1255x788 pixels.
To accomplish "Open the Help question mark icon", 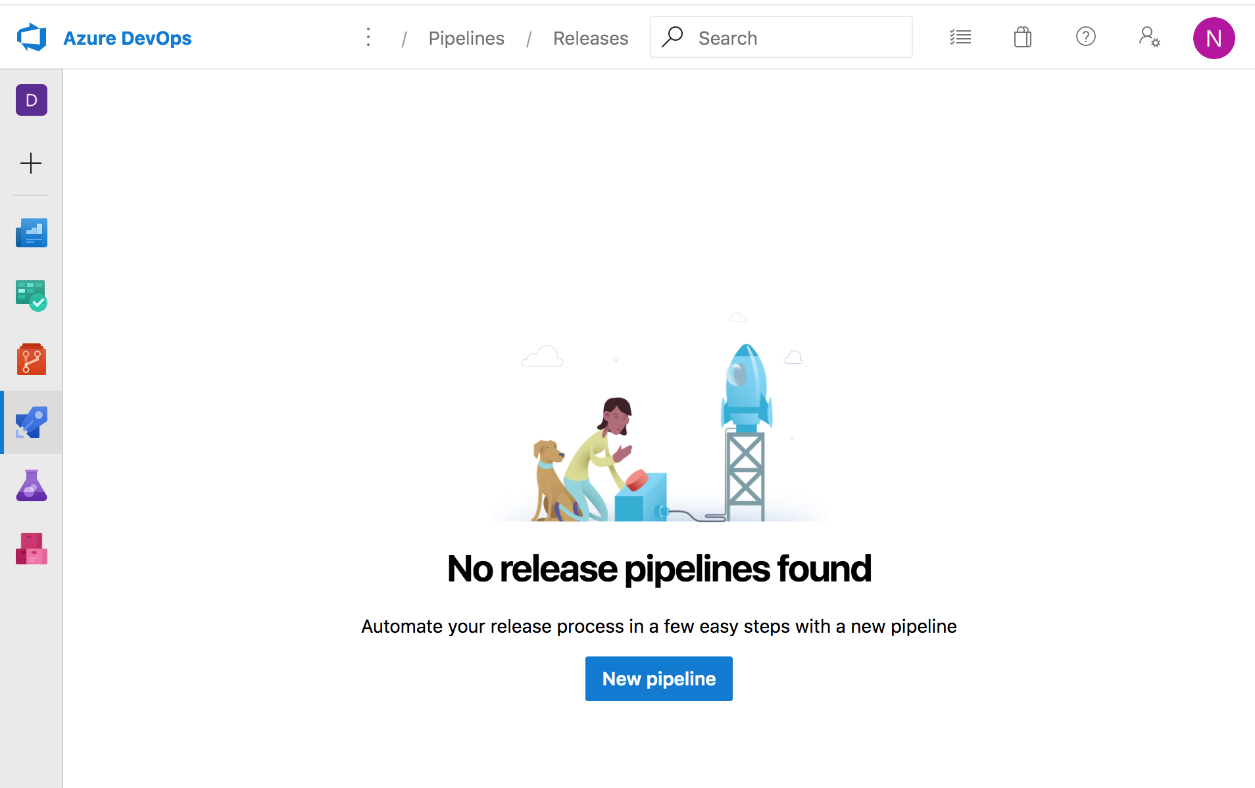I will (x=1085, y=37).
